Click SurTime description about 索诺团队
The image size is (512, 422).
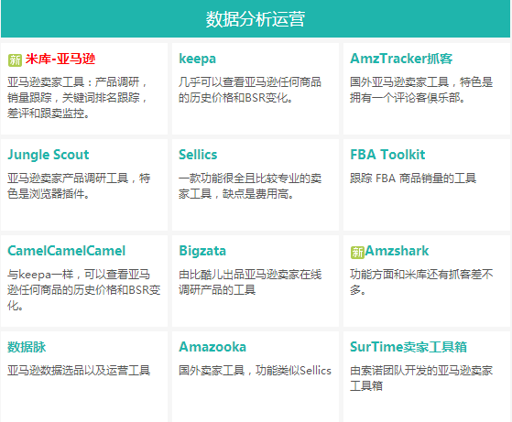tap(421, 378)
